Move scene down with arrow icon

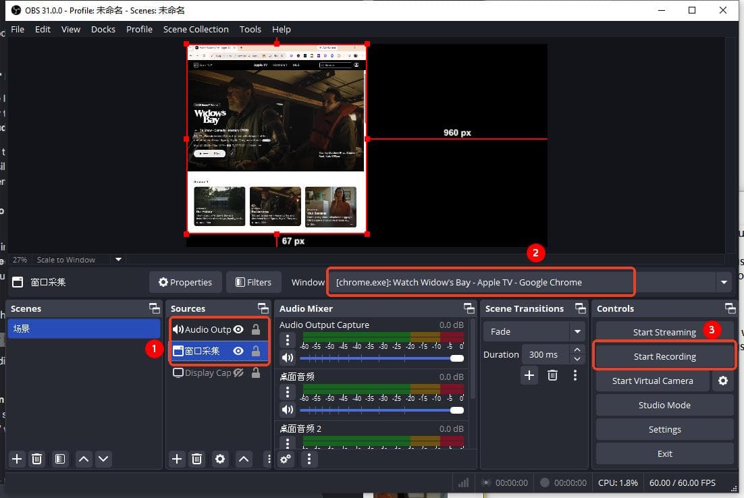tap(103, 459)
